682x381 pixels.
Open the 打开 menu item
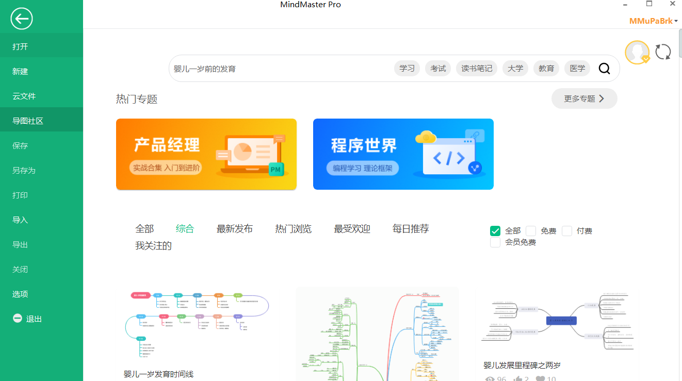(x=41, y=46)
